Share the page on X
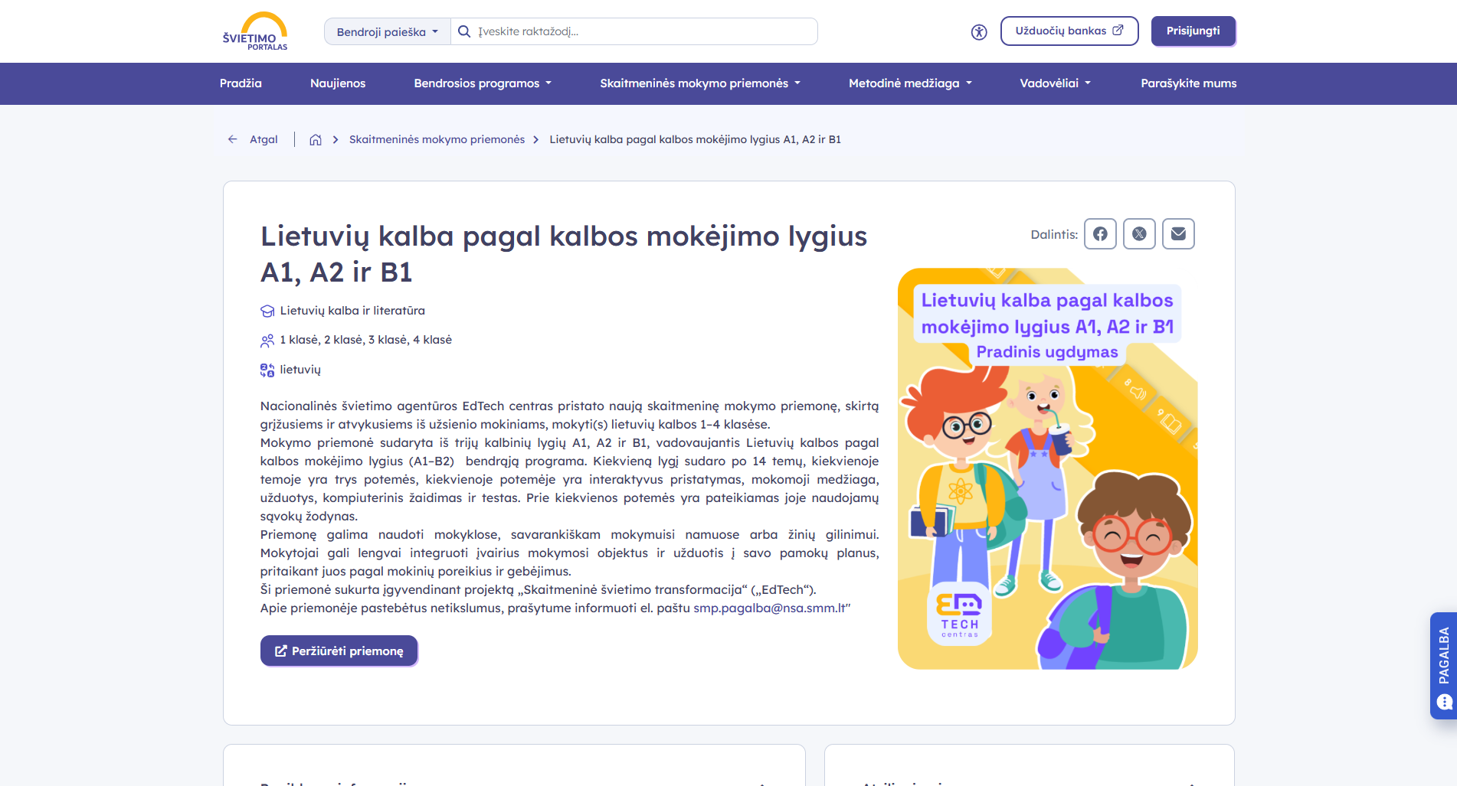1457x786 pixels. coord(1139,234)
